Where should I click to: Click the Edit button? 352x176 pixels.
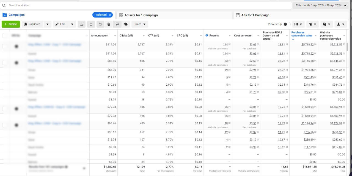[60, 24]
